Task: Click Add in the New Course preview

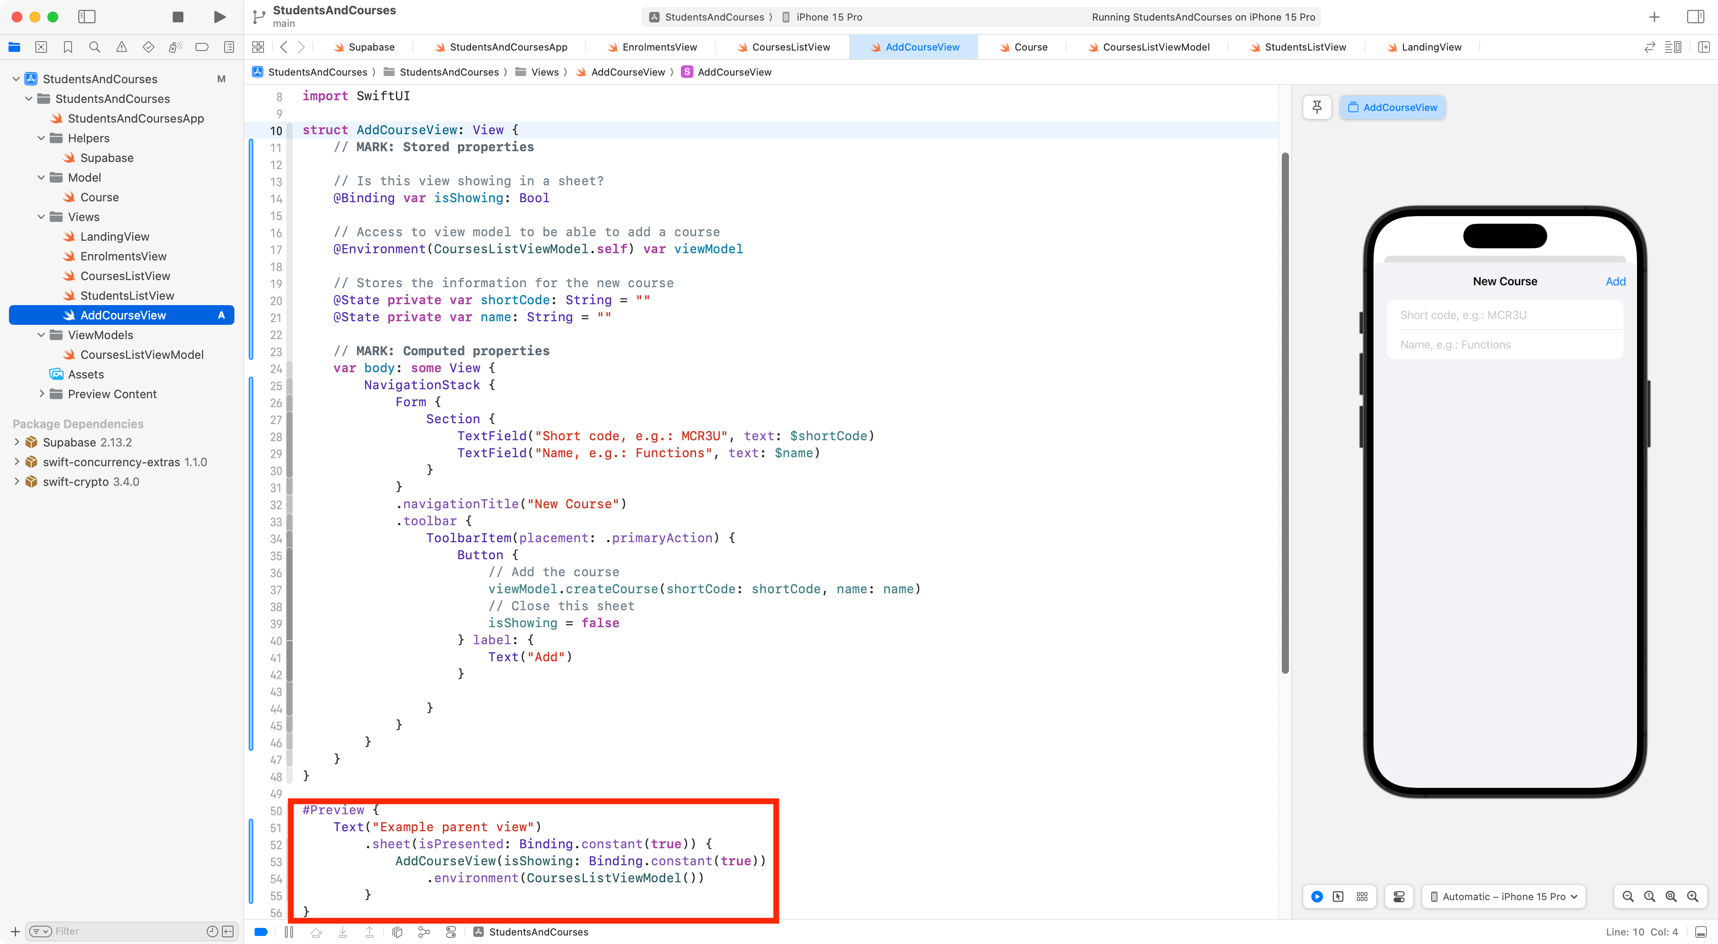Action: [1616, 281]
